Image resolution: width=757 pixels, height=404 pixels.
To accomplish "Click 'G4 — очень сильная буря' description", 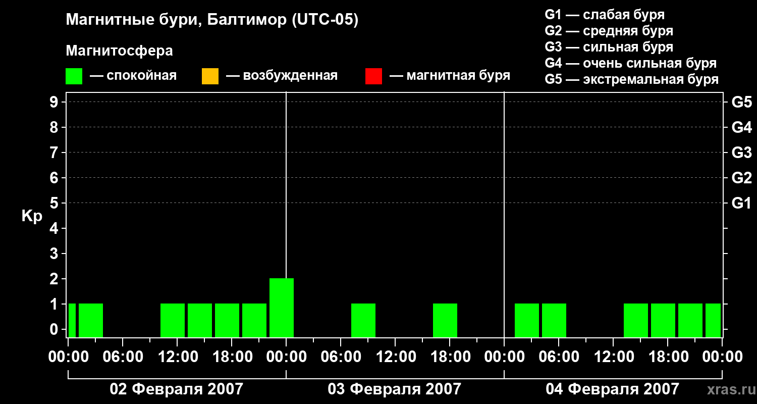I will point(631,63).
